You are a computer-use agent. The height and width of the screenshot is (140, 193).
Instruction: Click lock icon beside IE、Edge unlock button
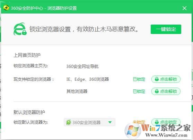coord(157,79)
